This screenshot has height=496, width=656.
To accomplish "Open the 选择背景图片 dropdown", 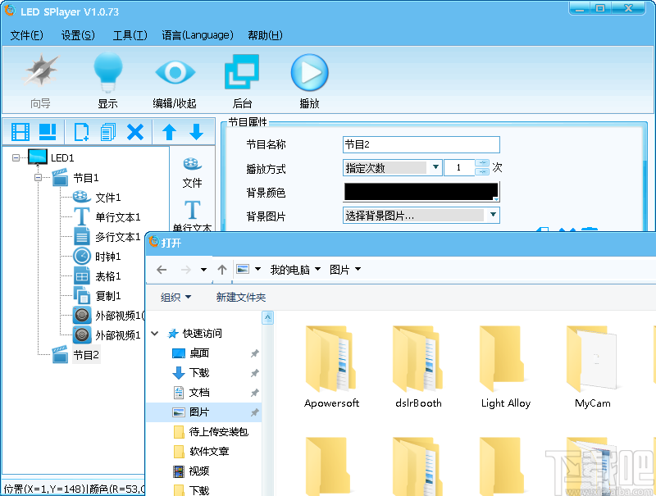I will click(421, 214).
